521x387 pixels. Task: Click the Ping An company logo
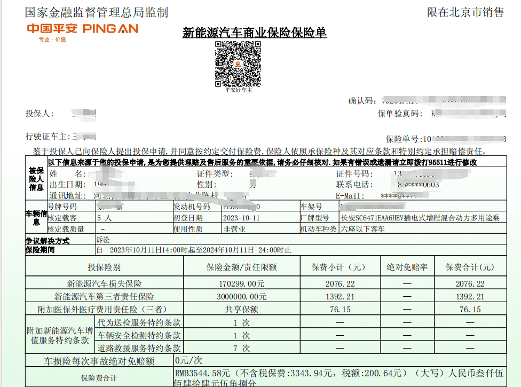82,30
